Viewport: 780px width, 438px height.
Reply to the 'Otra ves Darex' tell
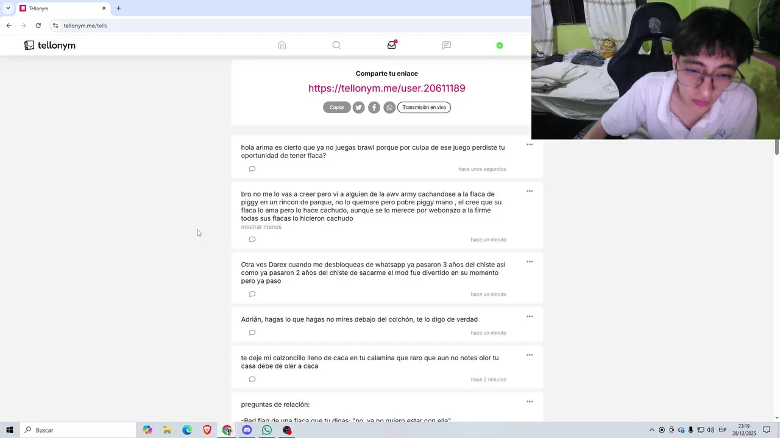252,294
